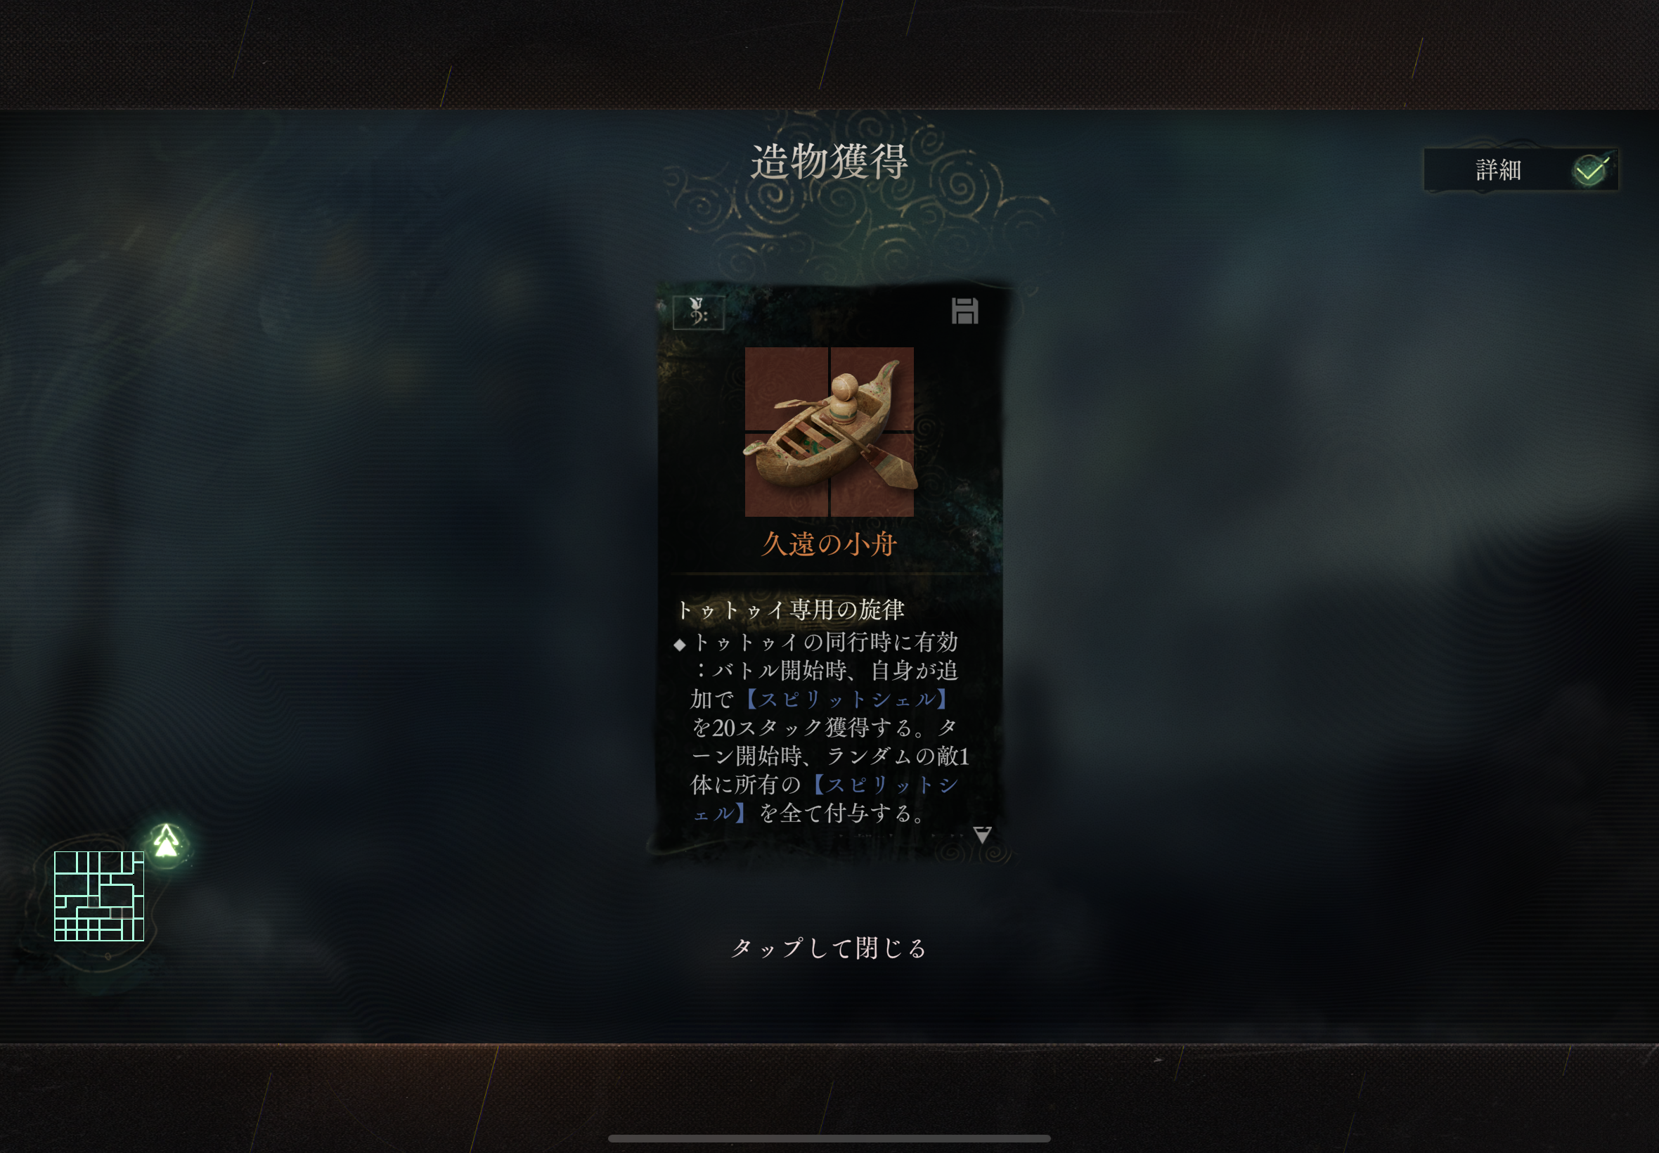Tap the bass clef melody icon

697,312
